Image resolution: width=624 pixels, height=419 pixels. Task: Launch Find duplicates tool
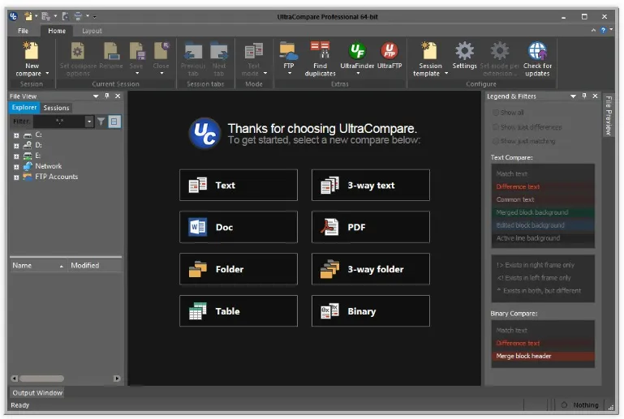point(320,51)
